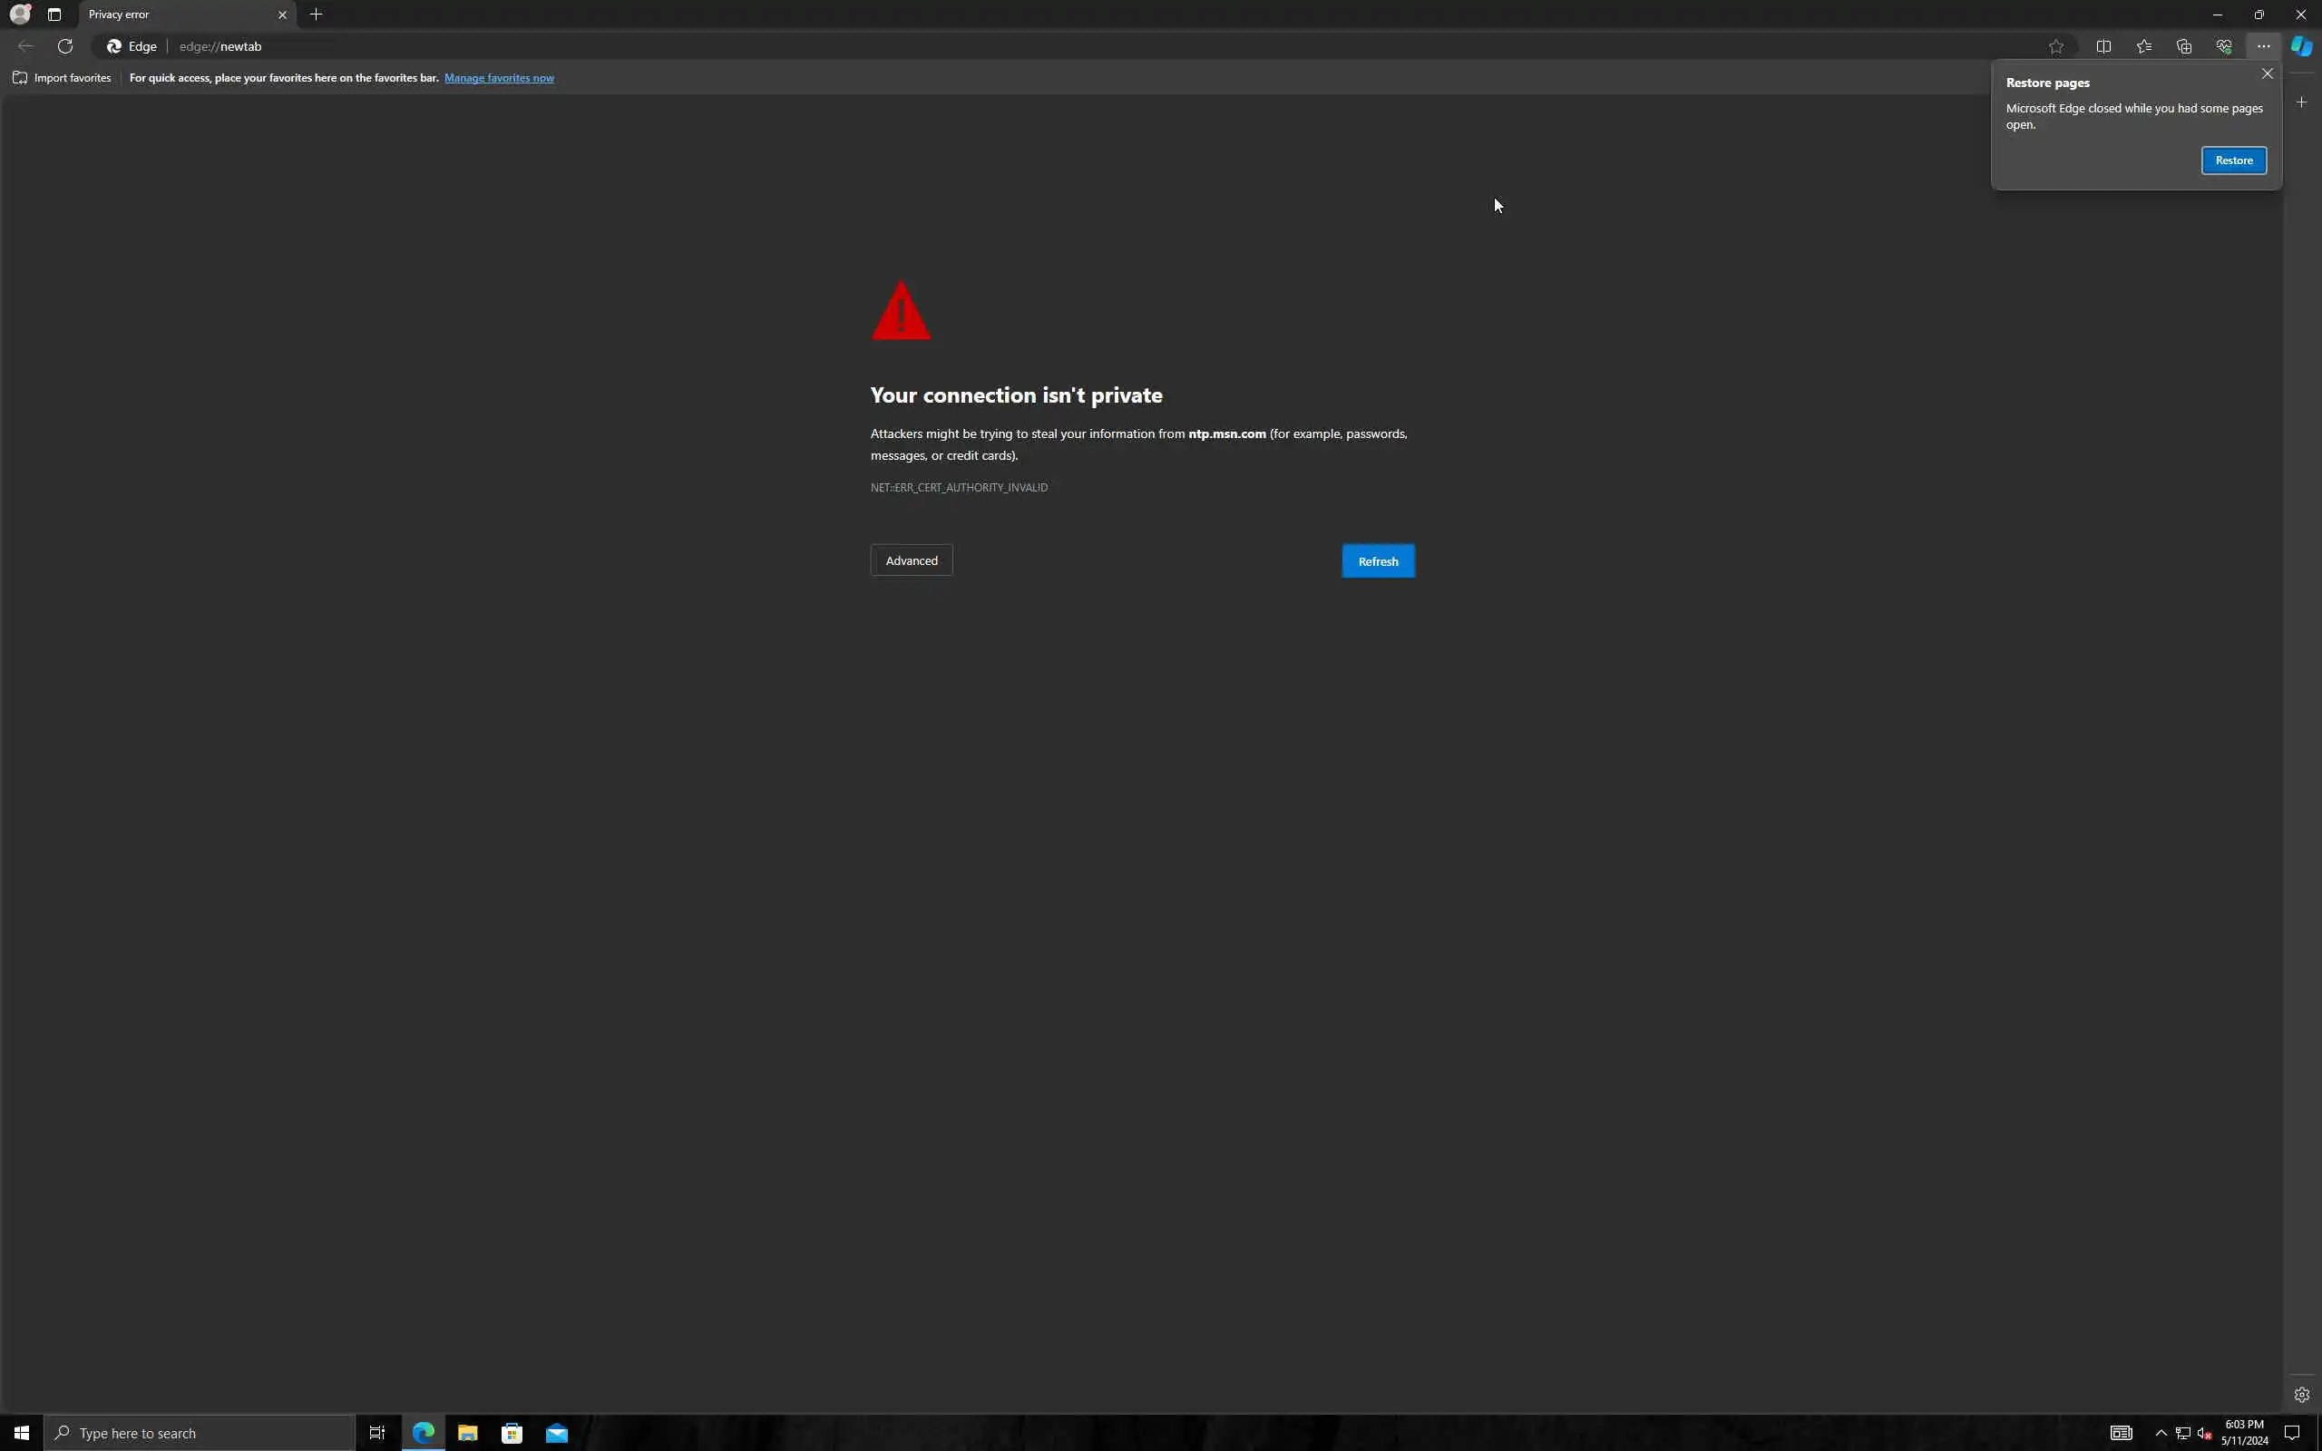This screenshot has height=1451, width=2322.
Task: Click the Restore pages button
Action: (2233, 161)
